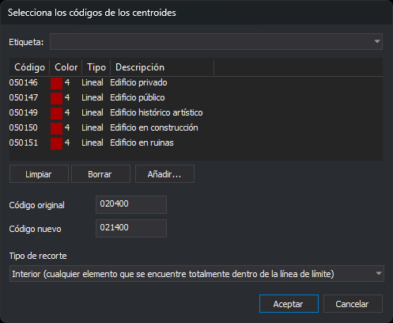
Task: Sort by the Código column header
Action: point(29,67)
